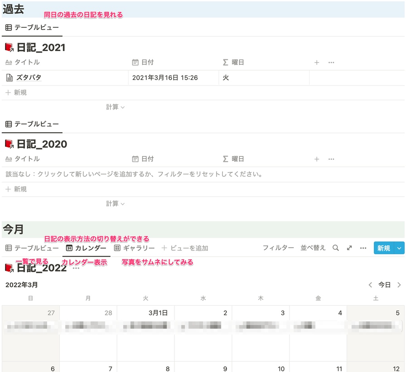Image resolution: width=406 pixels, height=372 pixels.
Task: Add a property with the + in 日記_2021 header
Action: click(x=317, y=62)
